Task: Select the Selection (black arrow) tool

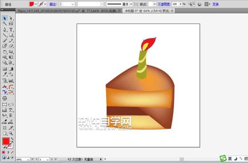Action: (5, 18)
